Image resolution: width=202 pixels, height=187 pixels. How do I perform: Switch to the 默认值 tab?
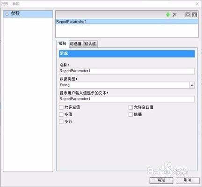[x=90, y=44]
